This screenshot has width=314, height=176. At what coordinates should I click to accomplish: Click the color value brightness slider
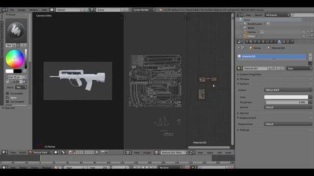tap(26, 59)
